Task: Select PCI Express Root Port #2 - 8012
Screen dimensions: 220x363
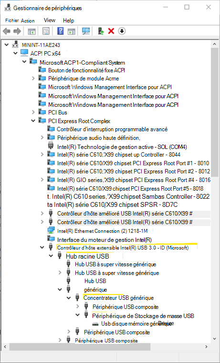Action: pos(134,171)
